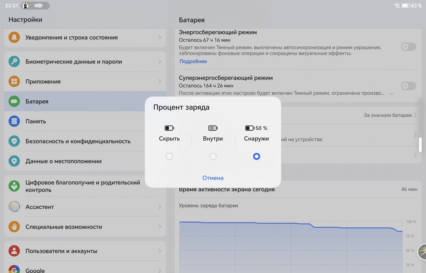Open Биометрические данные и пароли
The width and height of the screenshot is (426, 273).
85,61
